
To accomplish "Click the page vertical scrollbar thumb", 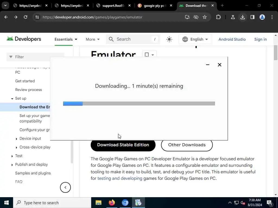I will (x=276, y=53).
